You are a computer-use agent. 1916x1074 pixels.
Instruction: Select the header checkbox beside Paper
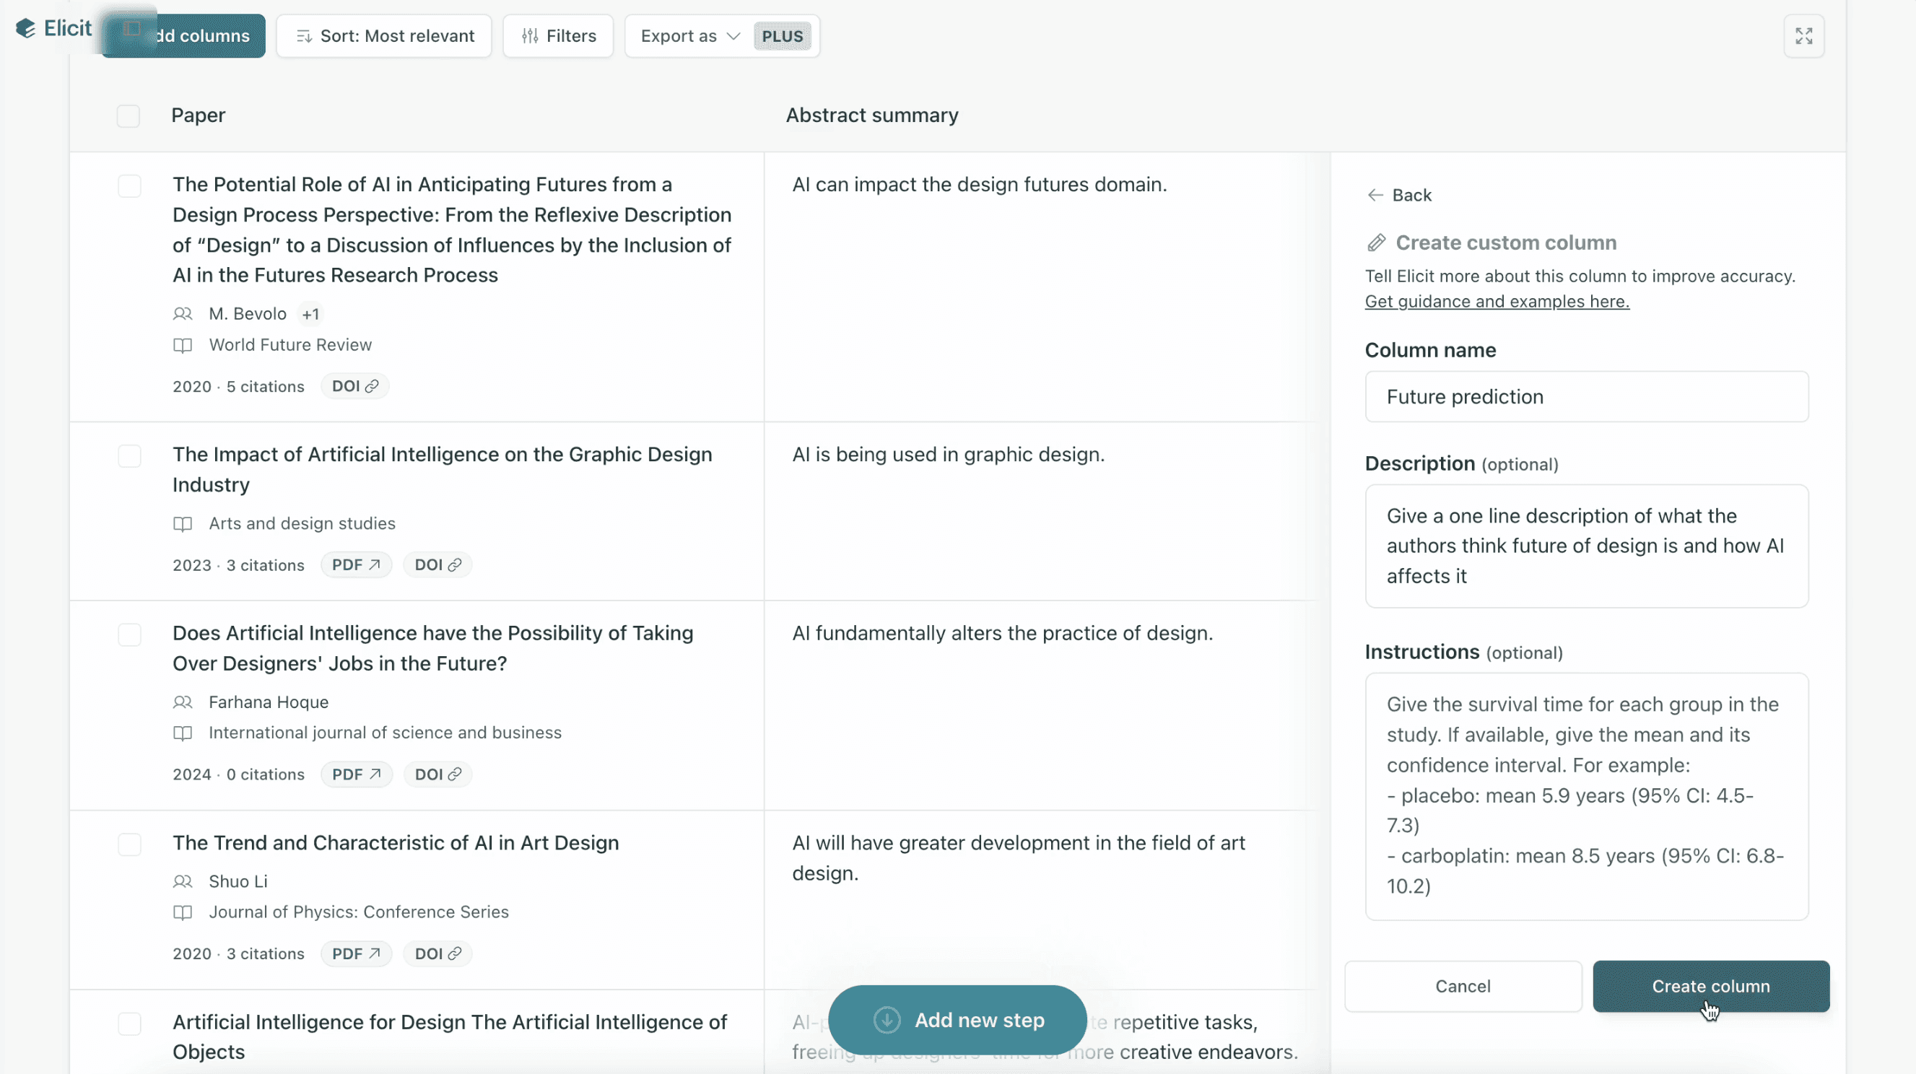pos(128,115)
